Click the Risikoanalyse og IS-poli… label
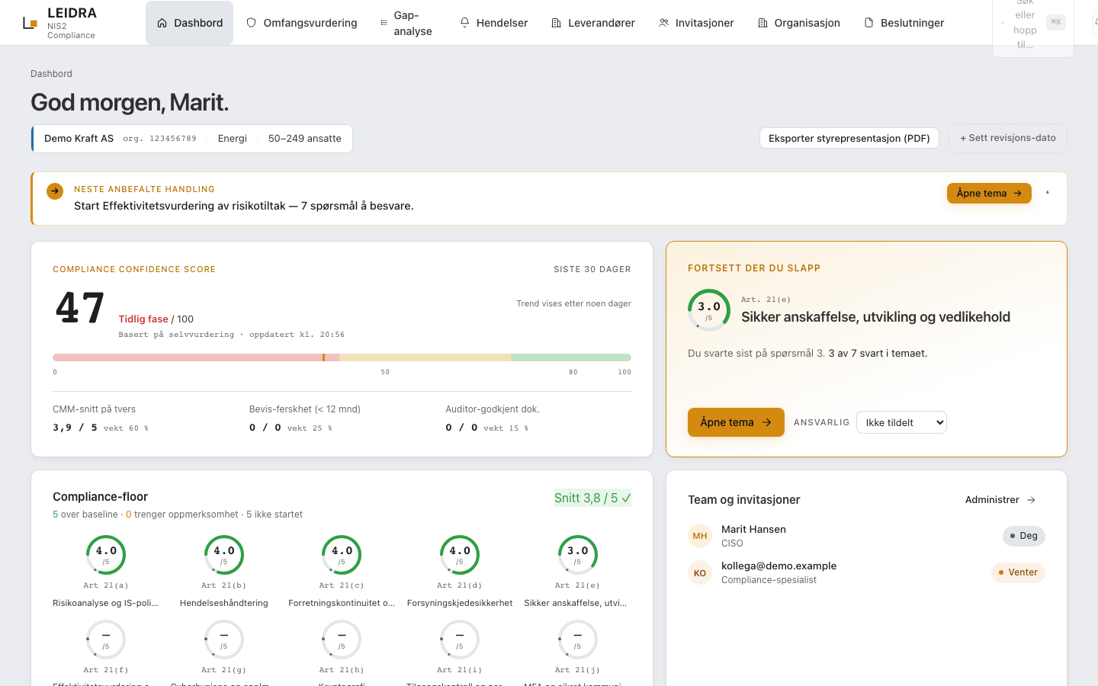The height and width of the screenshot is (686, 1098). click(105, 603)
